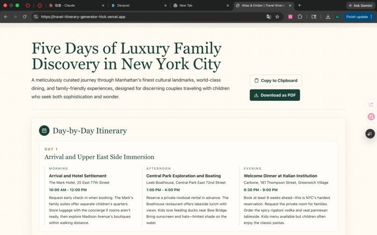Open the tab search media icon
The height and width of the screenshot is (235, 377).
point(314,17)
